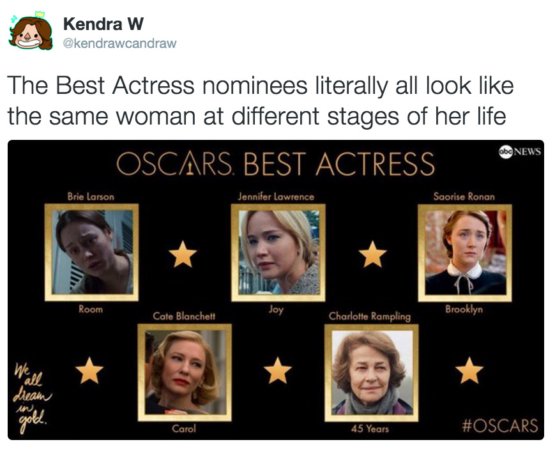Click the "Brooklyn" movie title label
This screenshot has width=555, height=449.
pyautogui.click(x=464, y=309)
